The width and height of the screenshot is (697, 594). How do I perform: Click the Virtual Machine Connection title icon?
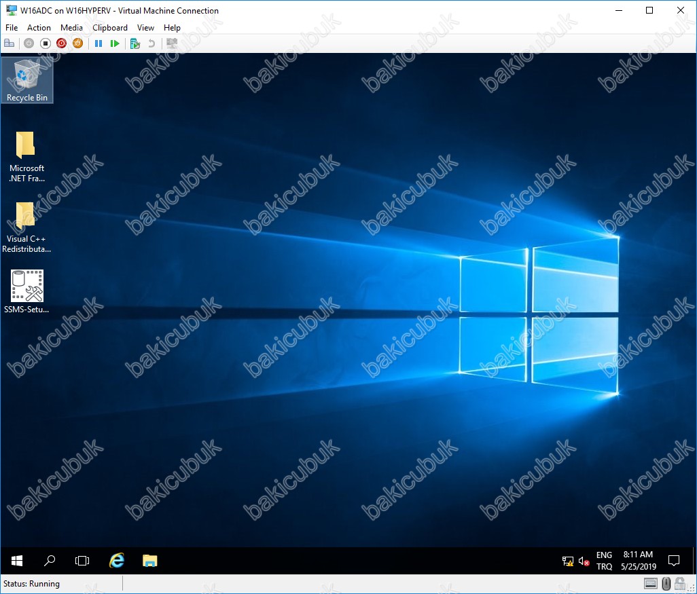[x=11, y=10]
